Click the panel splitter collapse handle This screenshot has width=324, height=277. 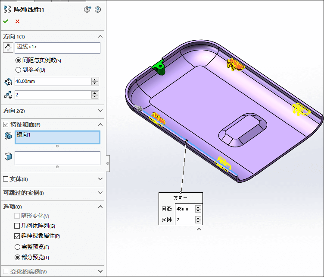click(108, 163)
